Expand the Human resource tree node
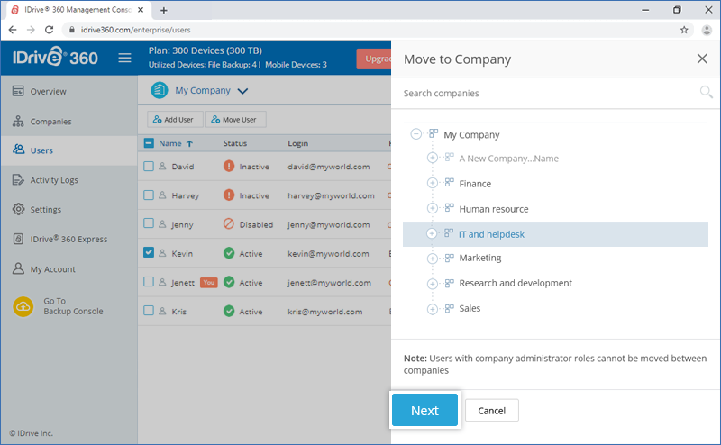The height and width of the screenshot is (445, 721). click(432, 208)
